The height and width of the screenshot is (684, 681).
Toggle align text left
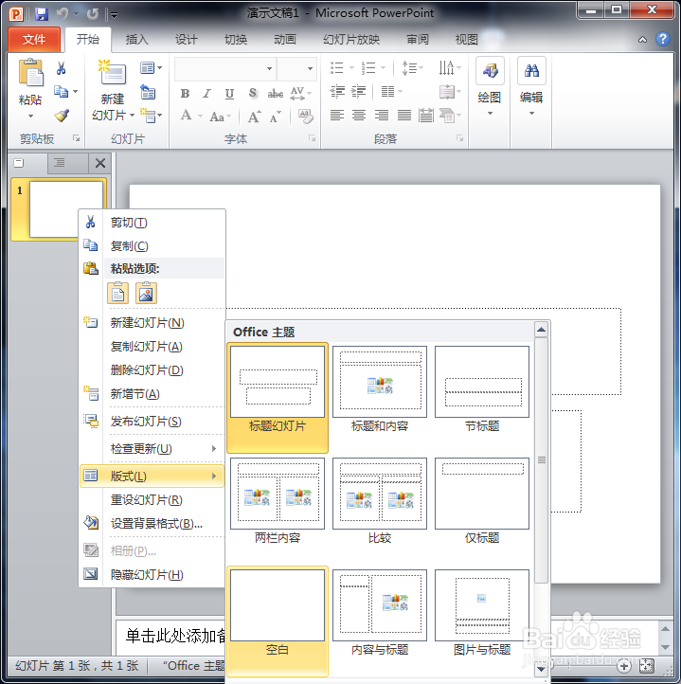click(337, 116)
